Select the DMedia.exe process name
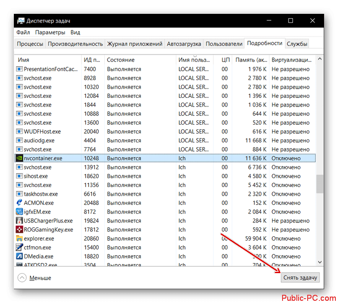338x303 pixels. click(39, 257)
